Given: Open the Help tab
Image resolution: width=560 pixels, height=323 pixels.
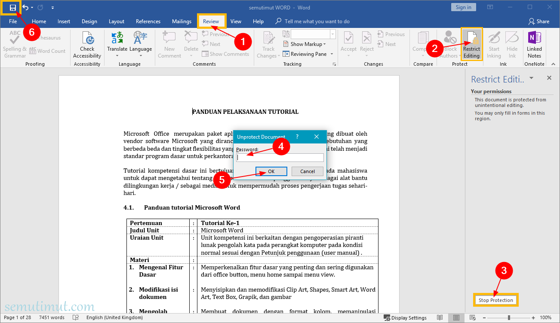Looking at the screenshot, I should [x=258, y=21].
